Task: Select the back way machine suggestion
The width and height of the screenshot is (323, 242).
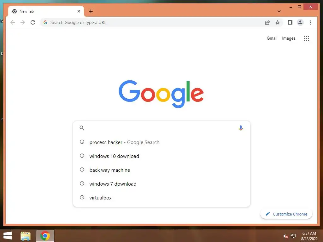Action: [x=161, y=170]
